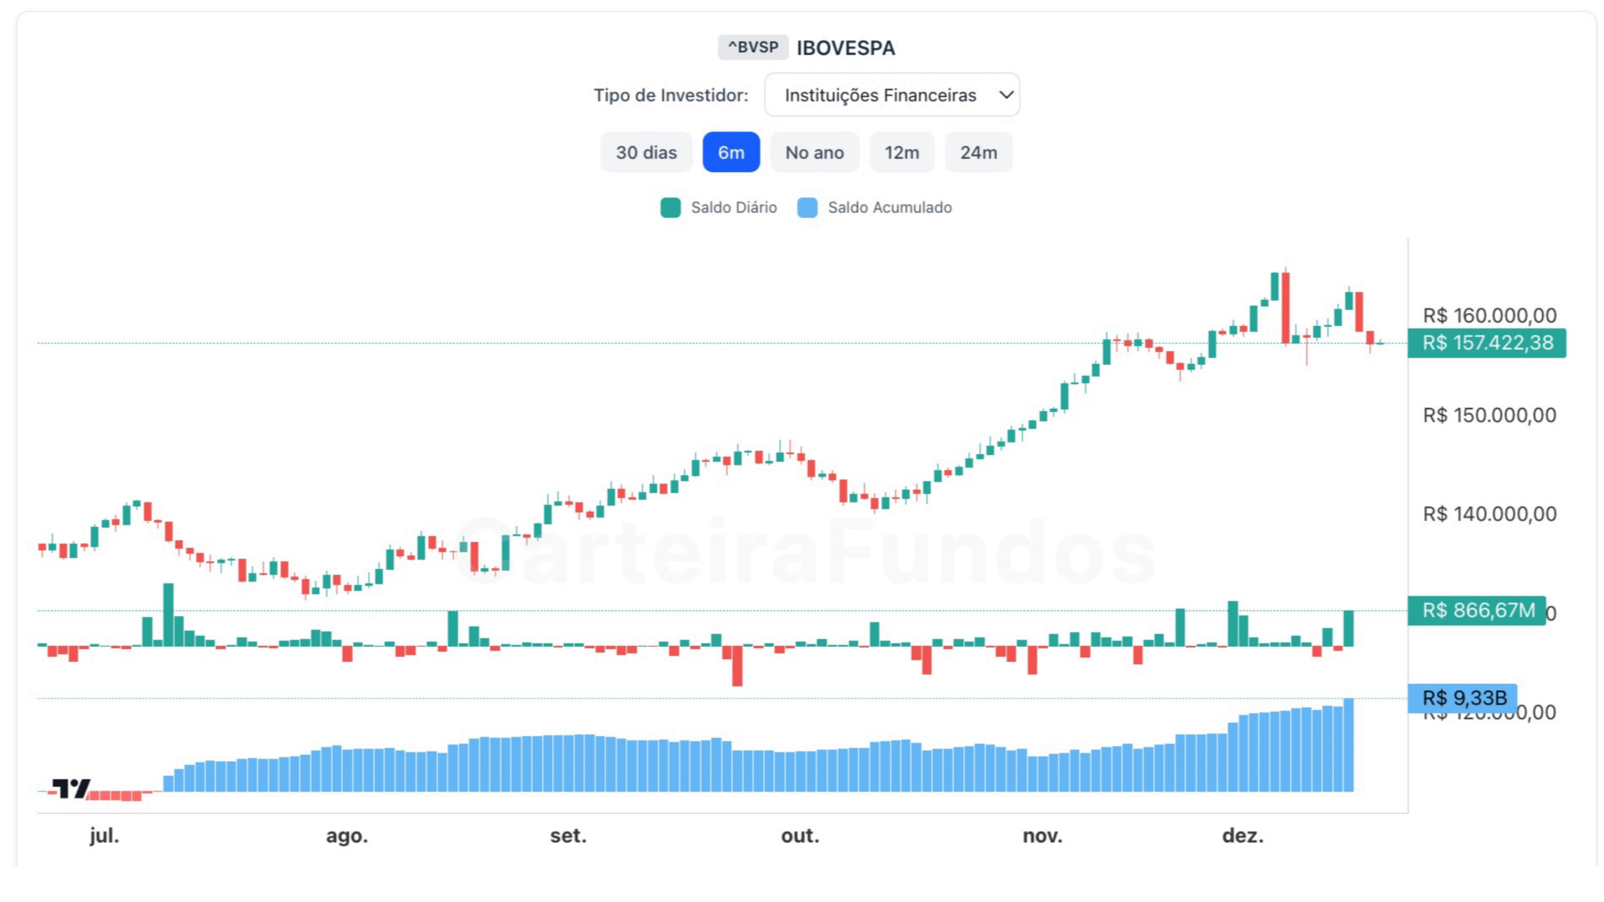
Task: Switch to the No ano period
Action: pos(814,152)
